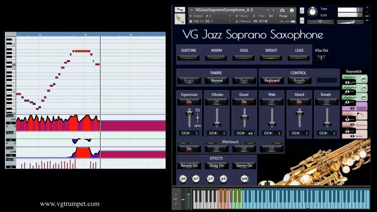Open the Modulation controller lane dropdown
The height and width of the screenshot is (212, 377).
(x=14, y=116)
